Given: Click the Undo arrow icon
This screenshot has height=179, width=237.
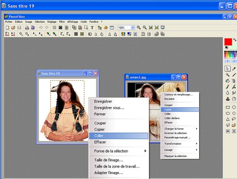Looking at the screenshot, I should pyautogui.click(x=41, y=28).
